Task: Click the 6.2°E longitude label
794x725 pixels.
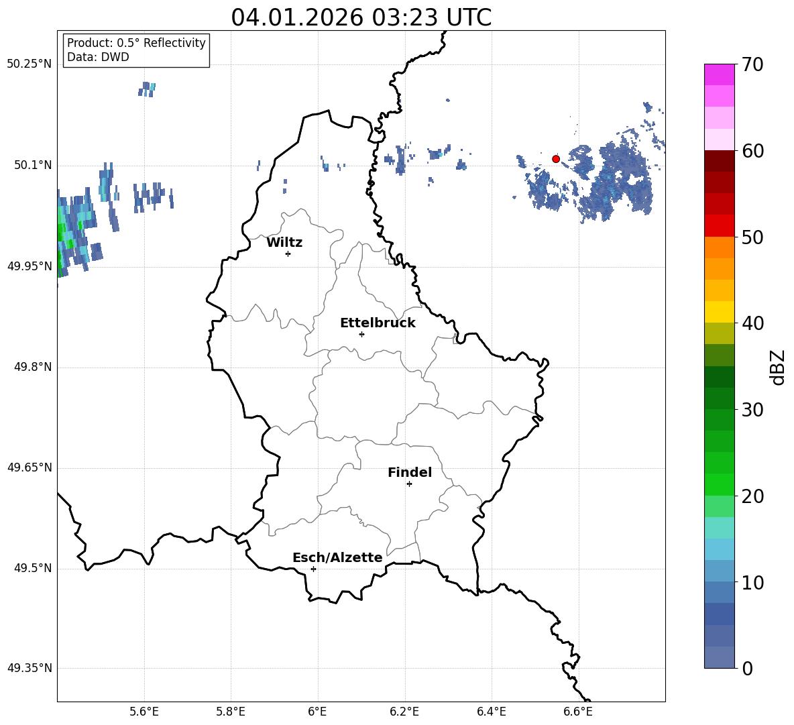Action: pos(404,712)
